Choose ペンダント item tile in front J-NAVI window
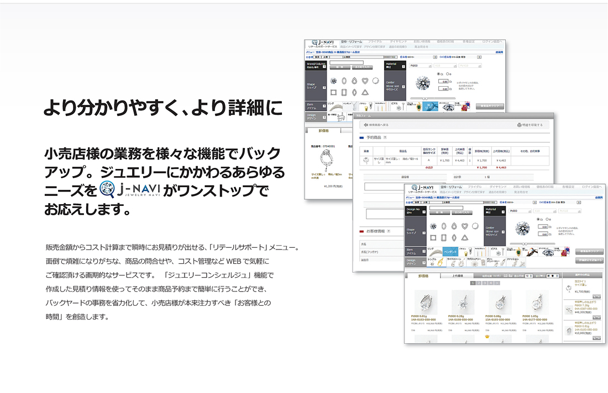This screenshot has height=393, width=608. [x=450, y=252]
